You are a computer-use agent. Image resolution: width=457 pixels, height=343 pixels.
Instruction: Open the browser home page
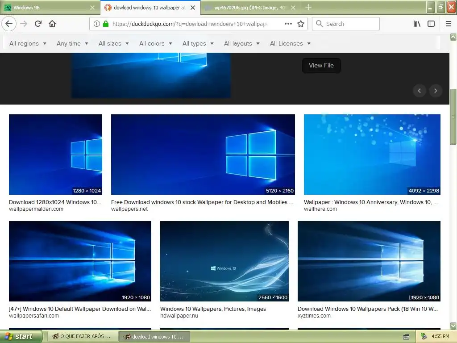(52, 24)
